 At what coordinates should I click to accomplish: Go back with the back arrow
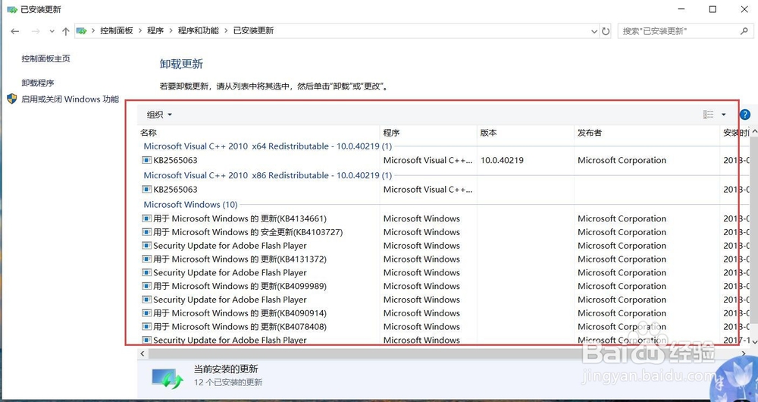(x=15, y=31)
